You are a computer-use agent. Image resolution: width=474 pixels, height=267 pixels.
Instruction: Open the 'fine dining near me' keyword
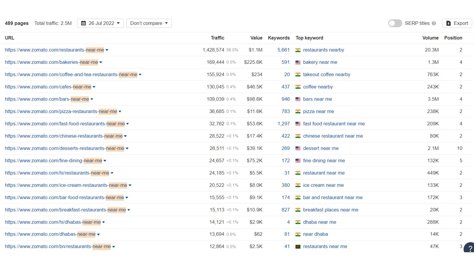pos(324,161)
